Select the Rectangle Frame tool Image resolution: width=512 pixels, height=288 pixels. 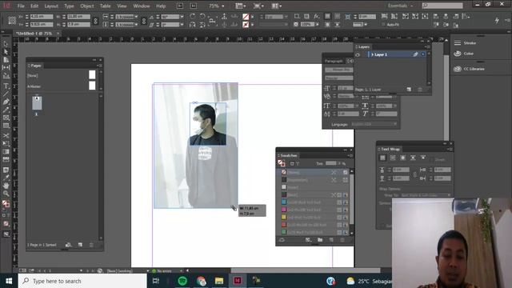6,118
